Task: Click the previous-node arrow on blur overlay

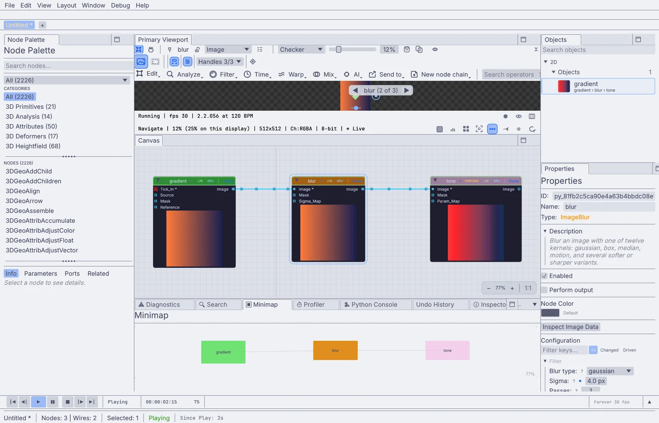Action: (x=355, y=91)
